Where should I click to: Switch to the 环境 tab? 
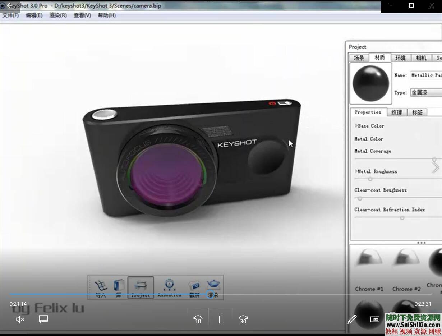point(400,58)
